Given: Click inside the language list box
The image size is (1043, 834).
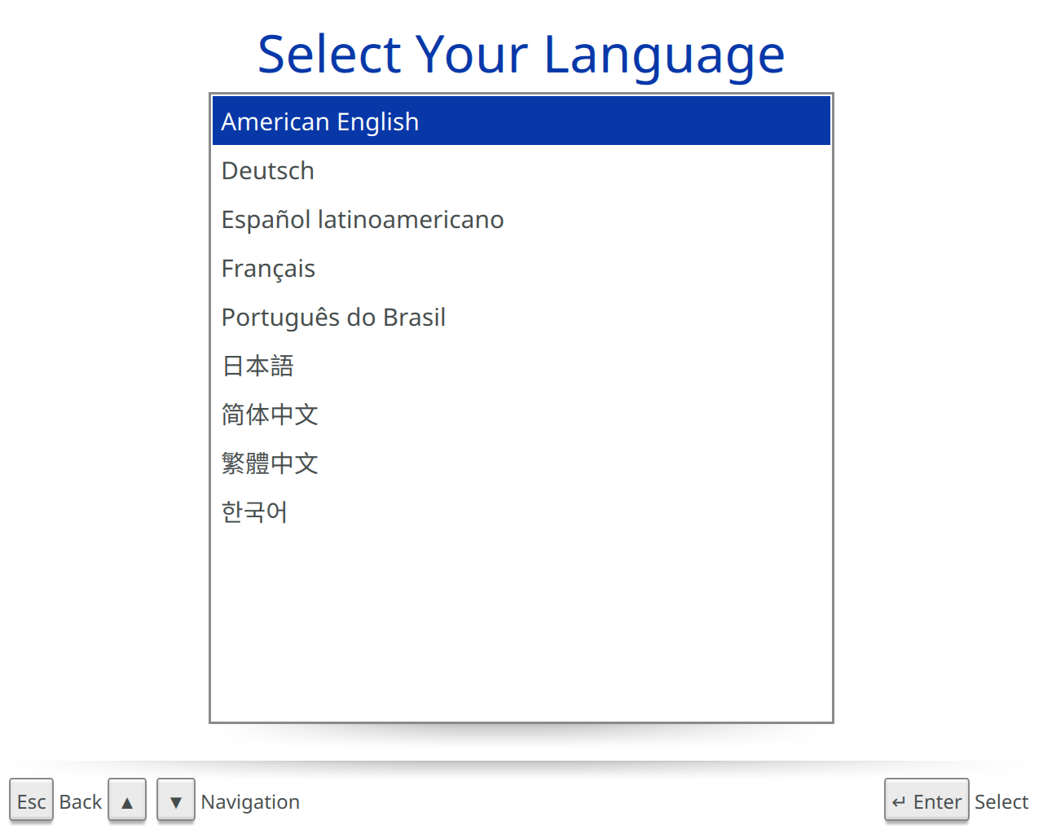Looking at the screenshot, I should coord(521,611).
